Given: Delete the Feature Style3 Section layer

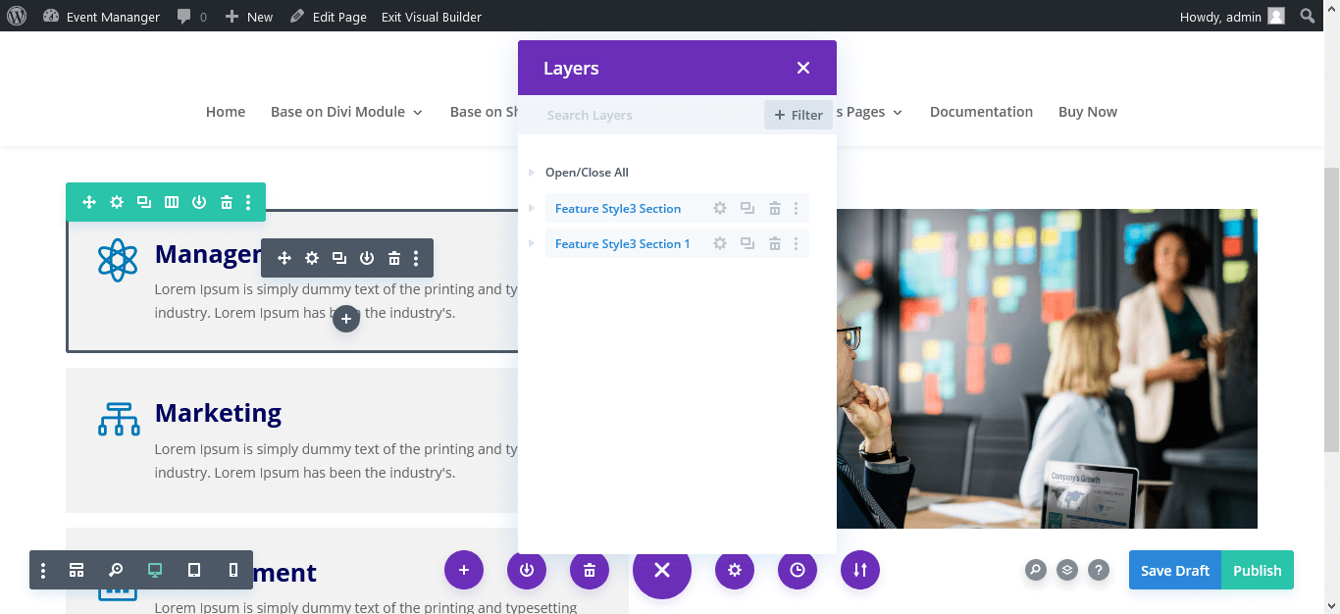Looking at the screenshot, I should pos(775,208).
